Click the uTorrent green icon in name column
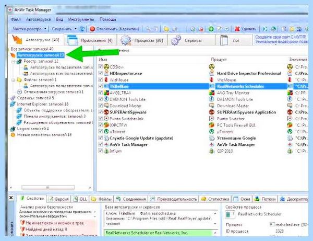This screenshot has height=241, width=313. click(x=106, y=131)
